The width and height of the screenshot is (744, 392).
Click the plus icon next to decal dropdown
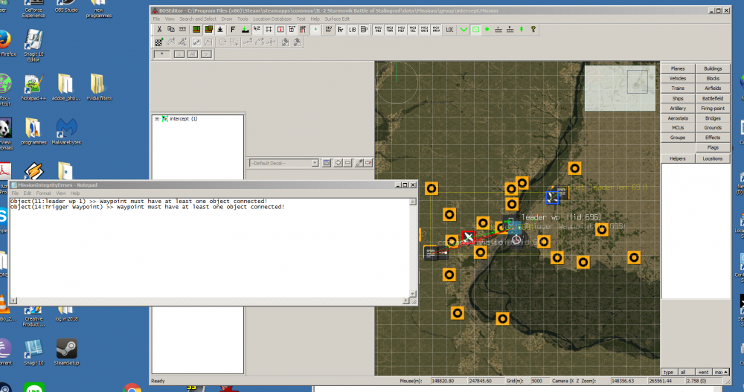(337, 163)
